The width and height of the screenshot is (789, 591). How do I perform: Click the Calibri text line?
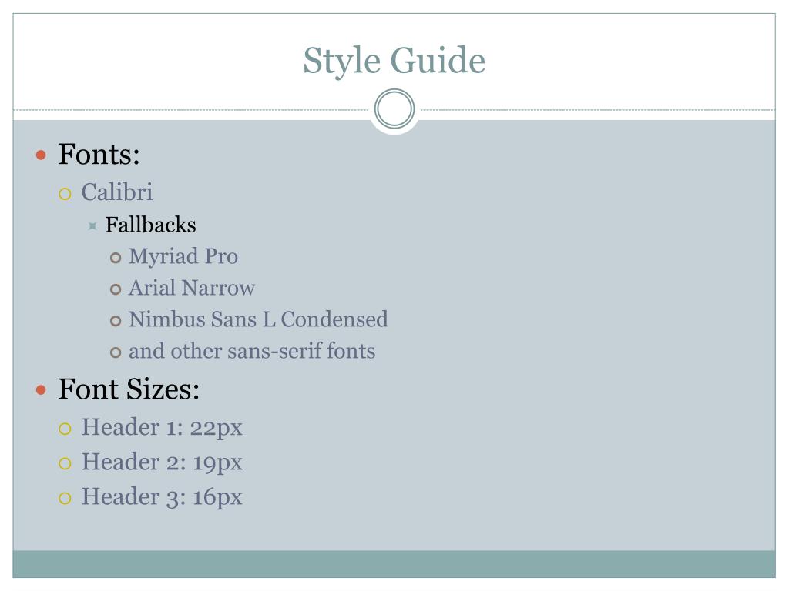pos(117,192)
